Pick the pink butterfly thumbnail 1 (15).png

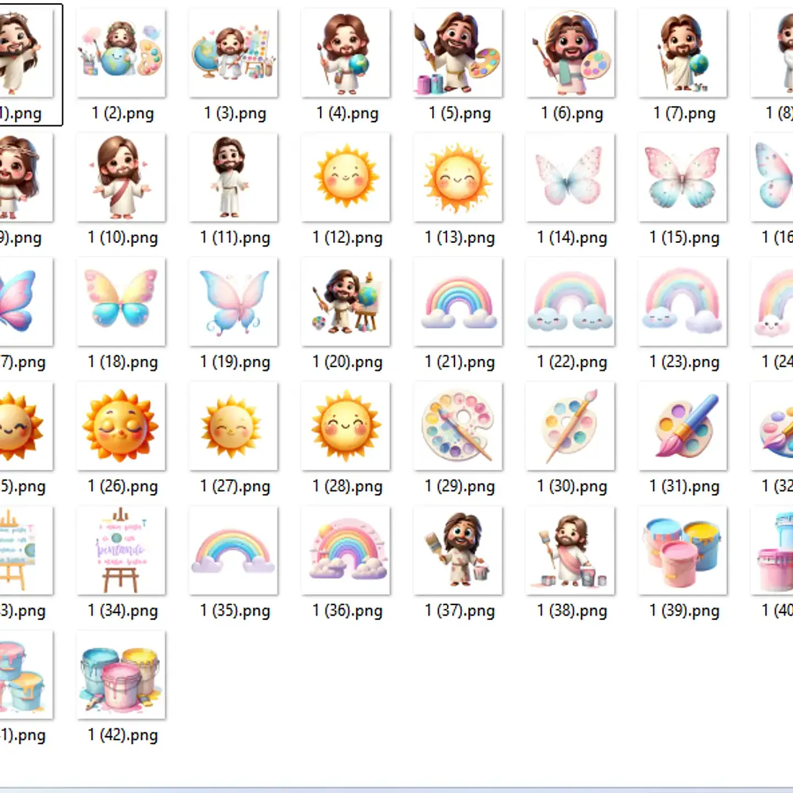point(682,177)
